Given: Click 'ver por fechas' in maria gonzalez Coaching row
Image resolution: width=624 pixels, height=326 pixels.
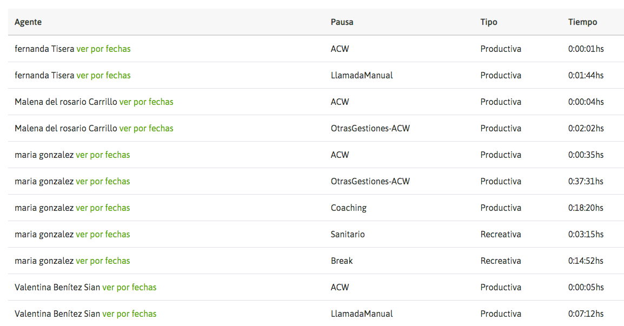Looking at the screenshot, I should 103,208.
